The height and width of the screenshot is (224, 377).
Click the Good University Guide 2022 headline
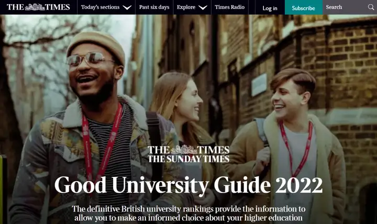[x=188, y=185]
